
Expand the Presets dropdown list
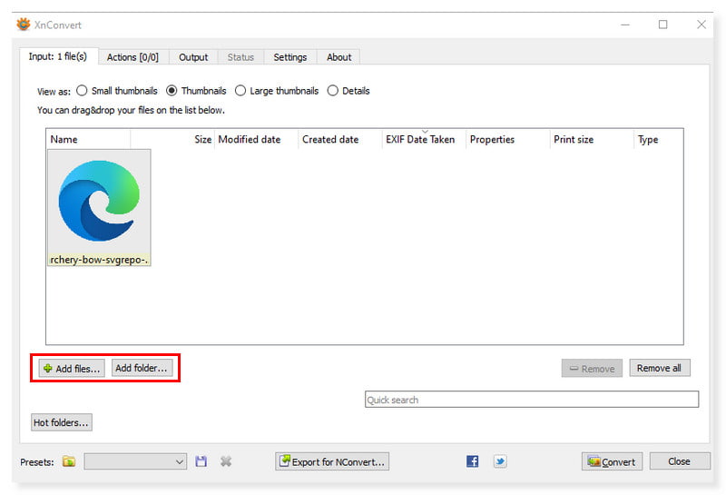pyautogui.click(x=179, y=461)
